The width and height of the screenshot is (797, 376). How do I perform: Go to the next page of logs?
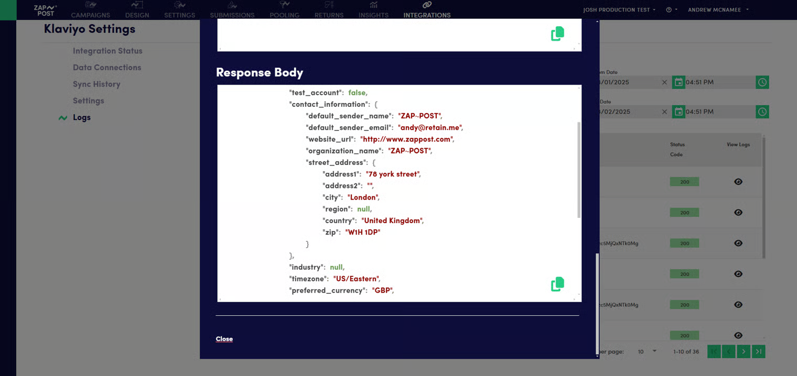click(x=743, y=351)
